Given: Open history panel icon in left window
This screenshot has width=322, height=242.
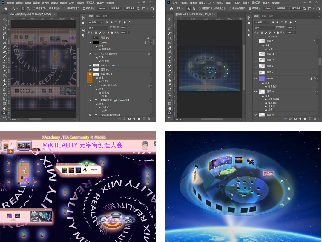Looking at the screenshot, I should [83, 18].
